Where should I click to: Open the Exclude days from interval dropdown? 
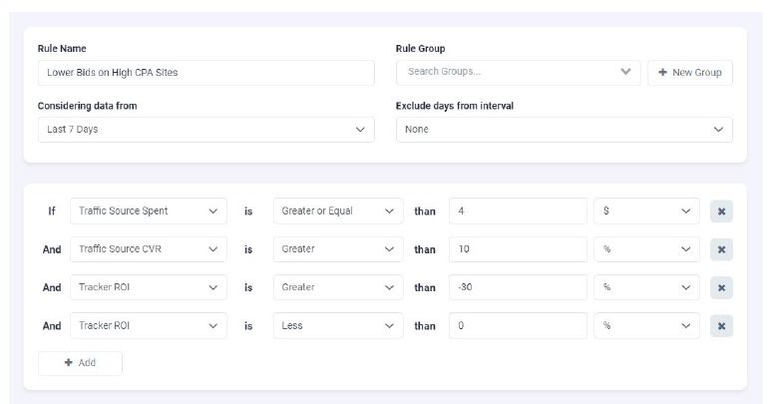(x=564, y=130)
